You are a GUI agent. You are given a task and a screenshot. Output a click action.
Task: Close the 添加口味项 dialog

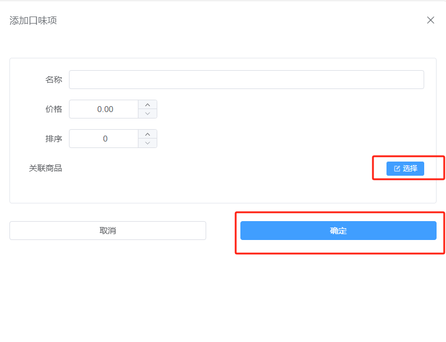pyautogui.click(x=431, y=20)
